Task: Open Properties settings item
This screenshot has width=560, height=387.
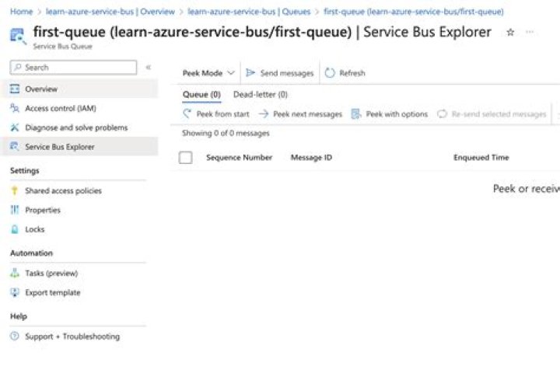Action: pos(79,210)
